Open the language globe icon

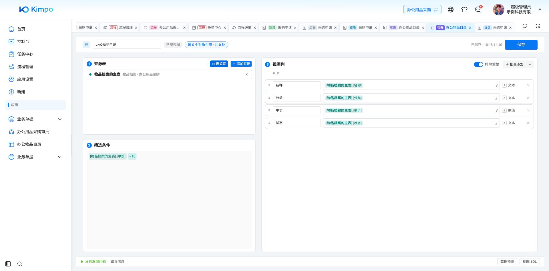(451, 9)
